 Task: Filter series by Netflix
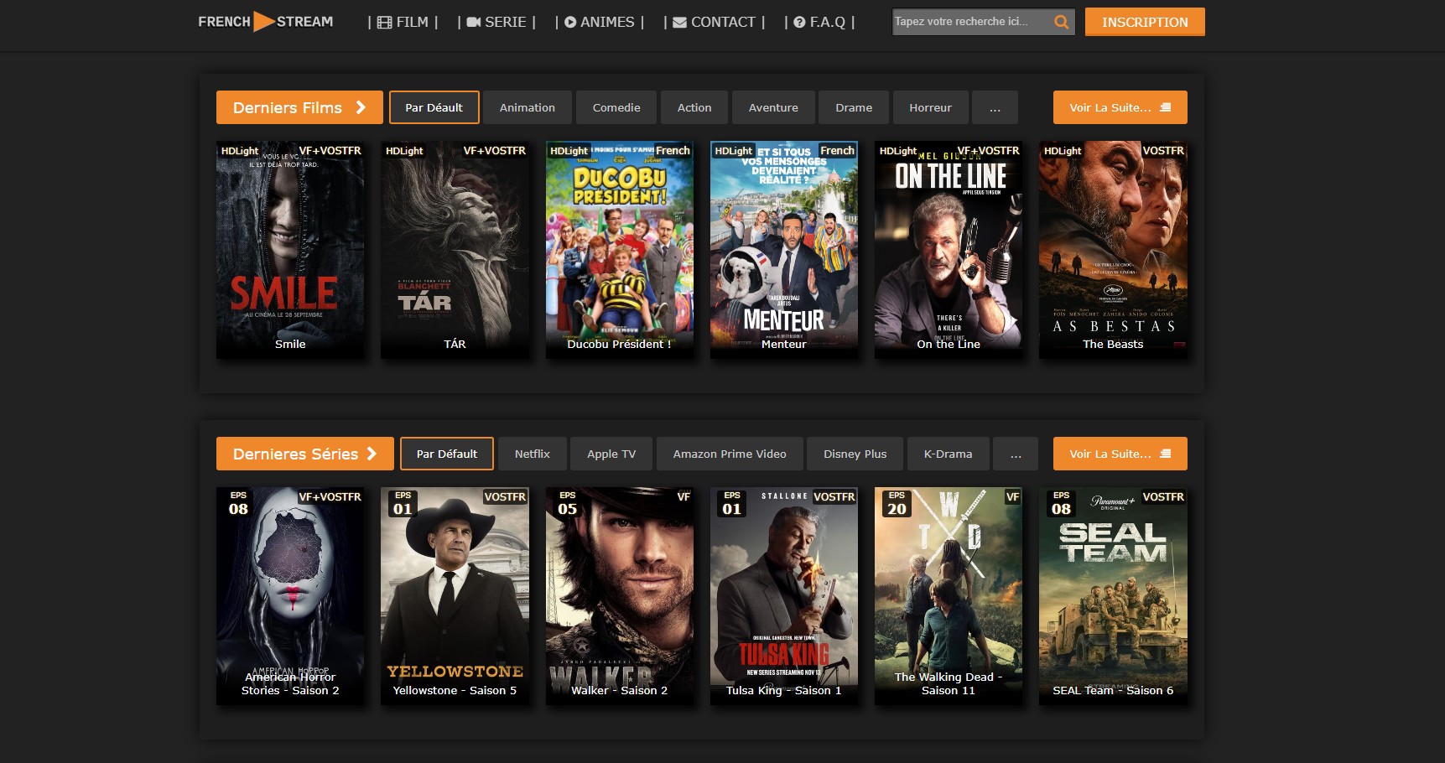533,454
